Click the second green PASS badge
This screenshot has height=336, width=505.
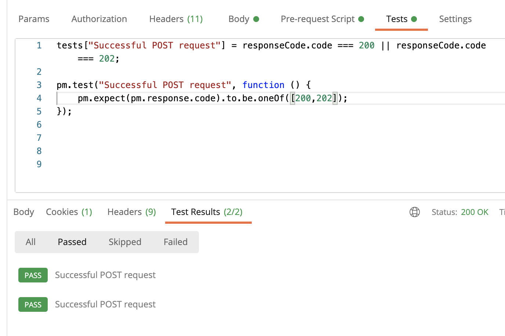coord(33,304)
